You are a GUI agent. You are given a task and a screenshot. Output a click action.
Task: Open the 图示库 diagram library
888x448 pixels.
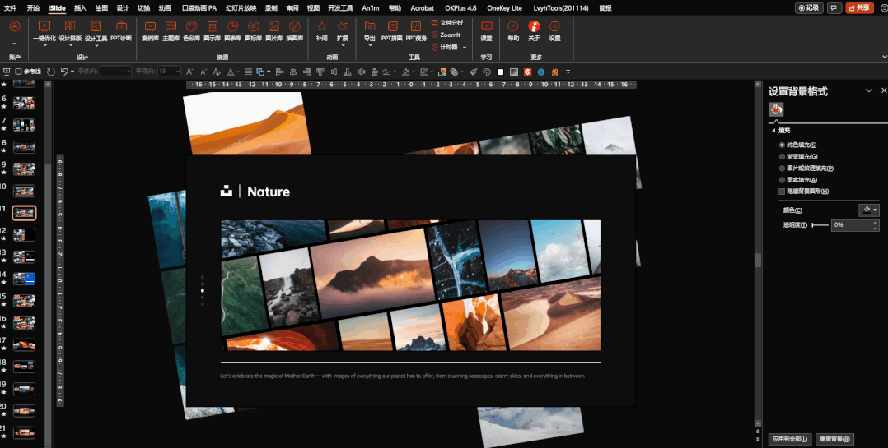pos(212,31)
